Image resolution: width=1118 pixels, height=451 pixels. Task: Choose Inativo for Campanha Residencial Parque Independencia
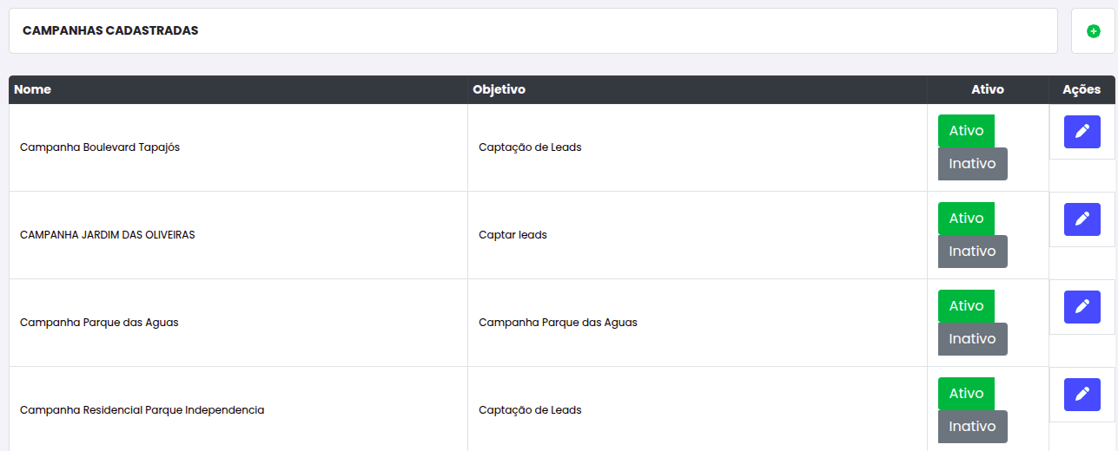click(973, 427)
